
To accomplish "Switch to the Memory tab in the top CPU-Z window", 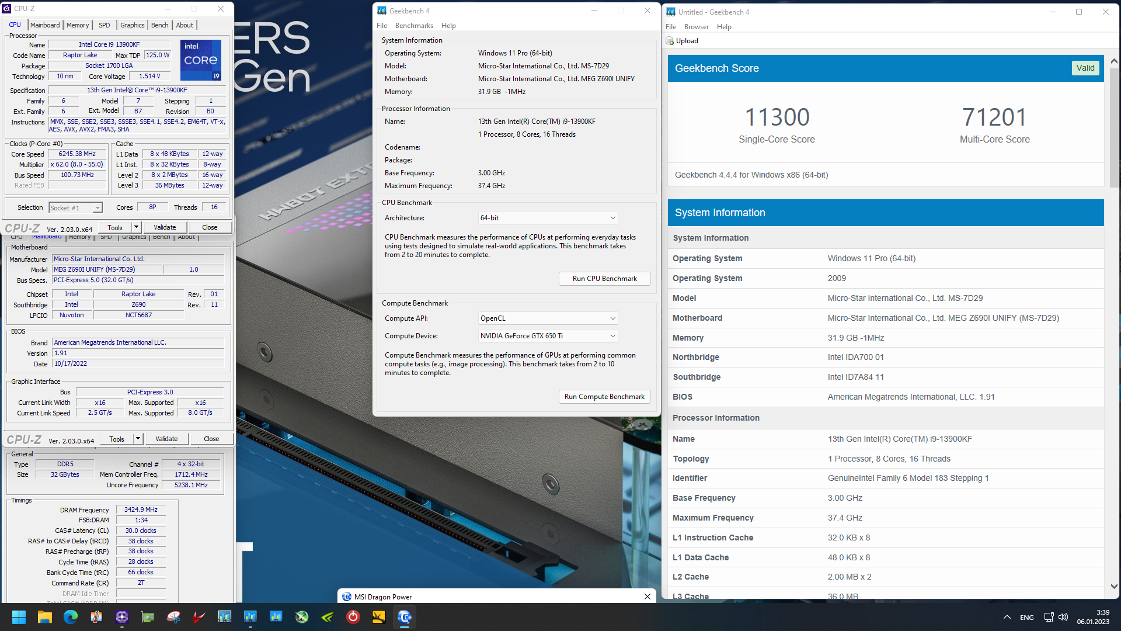I will [x=78, y=25].
